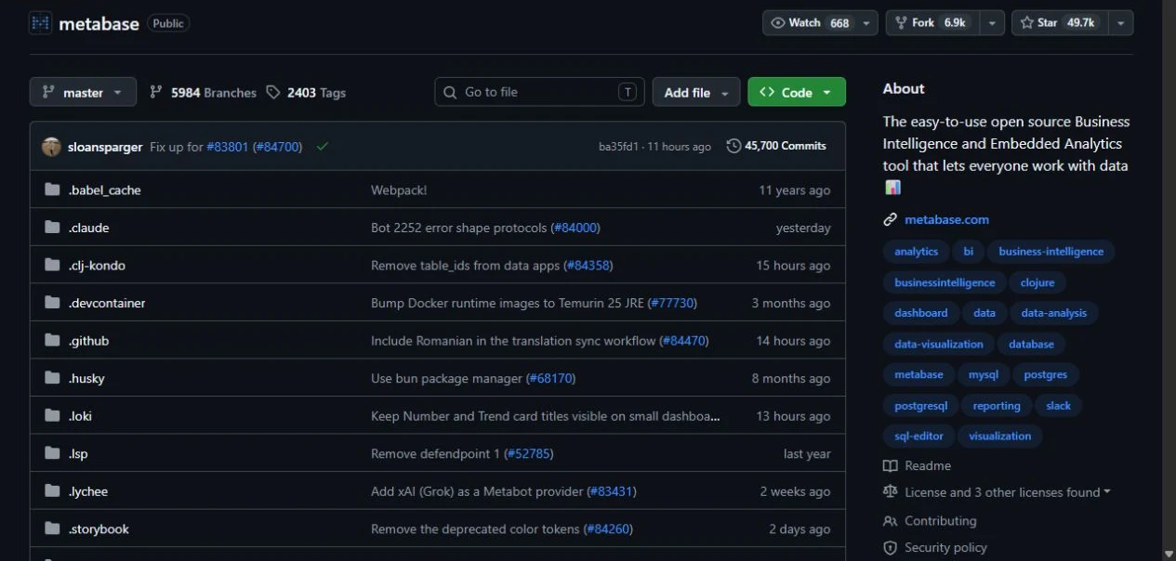Screen dimensions: 1176x561
Task: Open the .storybook folder name
Action: [x=99, y=529]
